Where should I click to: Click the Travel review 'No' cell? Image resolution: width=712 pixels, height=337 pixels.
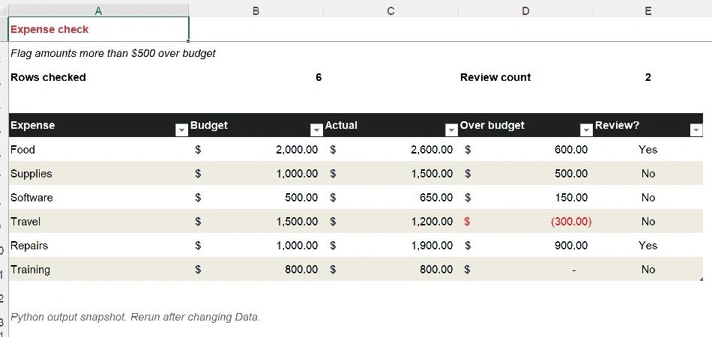pos(648,222)
